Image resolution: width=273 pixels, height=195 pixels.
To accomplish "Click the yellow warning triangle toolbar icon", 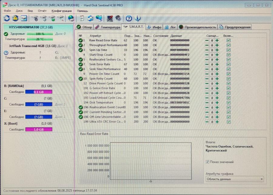I will click(x=15, y=18).
